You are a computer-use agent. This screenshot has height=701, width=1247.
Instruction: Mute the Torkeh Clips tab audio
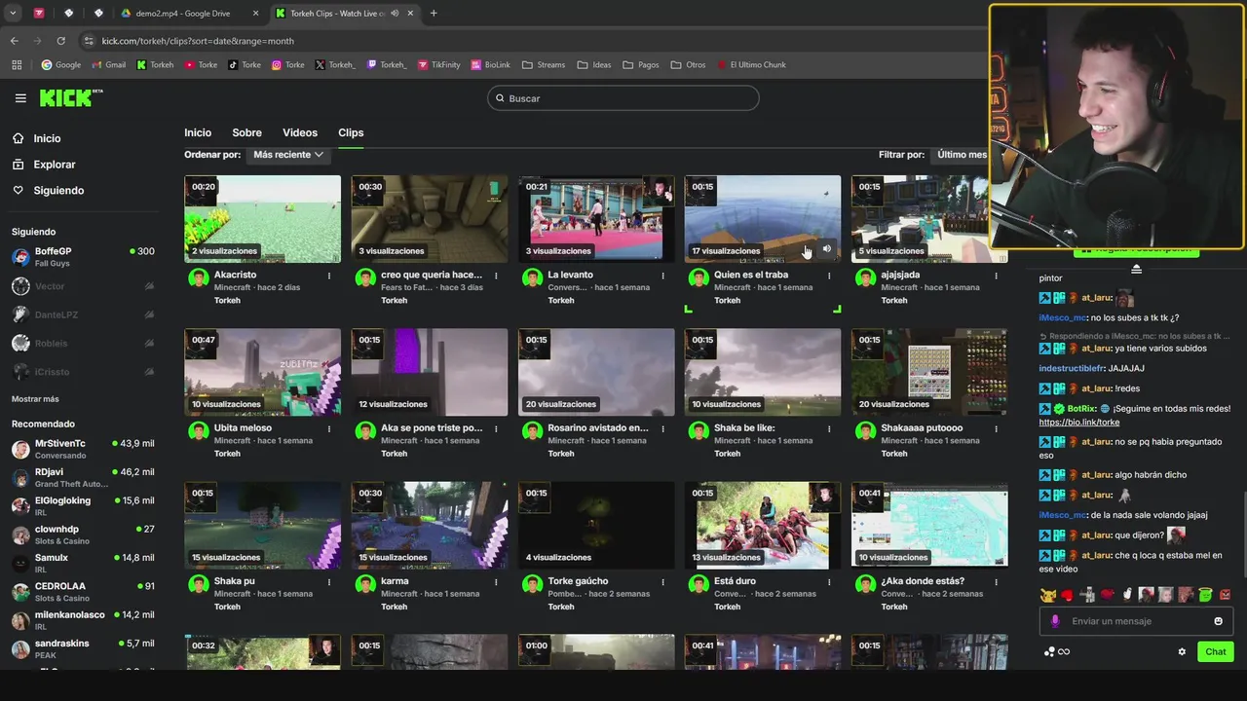click(397, 14)
